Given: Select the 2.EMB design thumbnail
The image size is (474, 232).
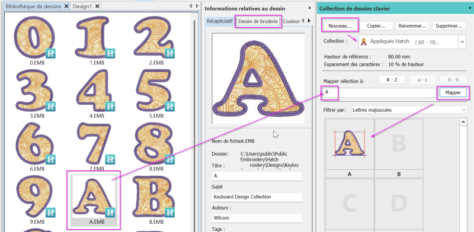Looking at the screenshot, I should coord(154,37).
